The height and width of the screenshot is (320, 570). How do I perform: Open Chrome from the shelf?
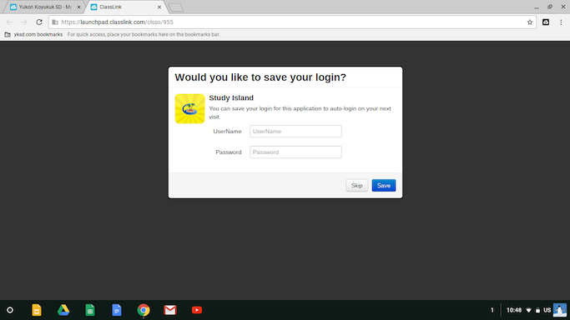coord(144,310)
